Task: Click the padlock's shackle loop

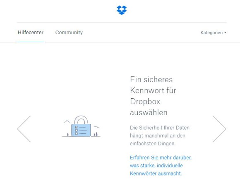Action: [81, 120]
